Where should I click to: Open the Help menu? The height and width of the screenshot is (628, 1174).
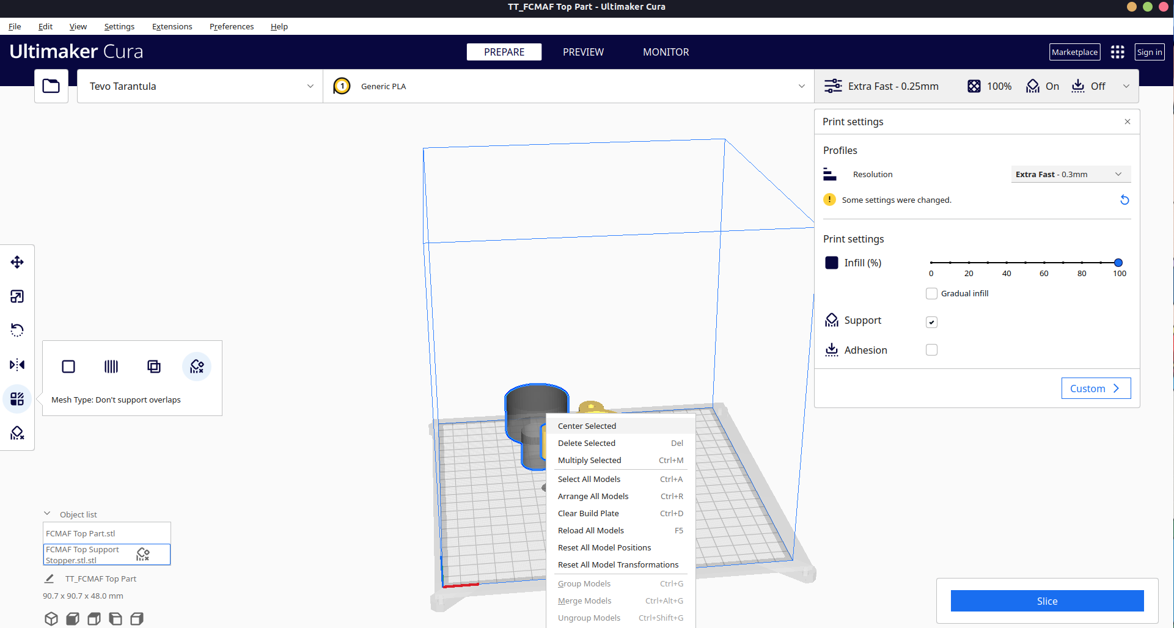click(x=279, y=26)
